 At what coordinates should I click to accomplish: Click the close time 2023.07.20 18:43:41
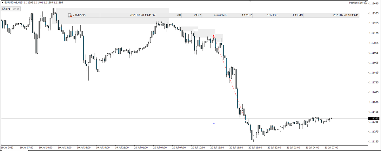pyautogui.click(x=346, y=15)
